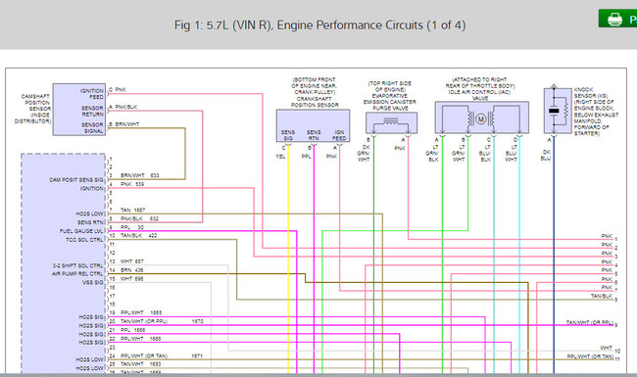
Task: Click the 'BRN 436' wire label
Action: pyautogui.click(x=131, y=270)
